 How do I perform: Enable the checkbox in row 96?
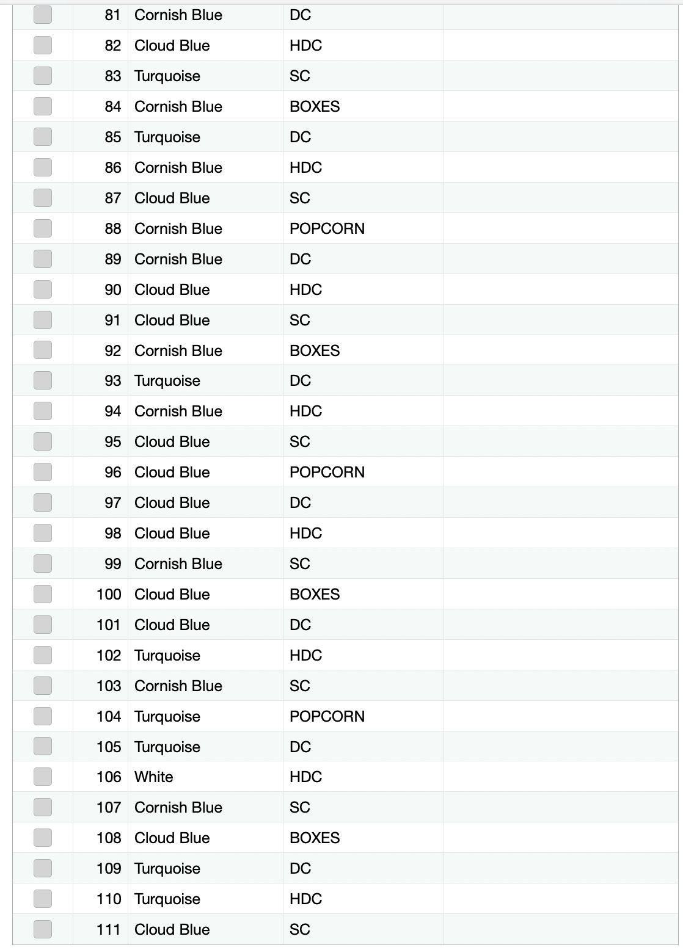[x=43, y=472]
